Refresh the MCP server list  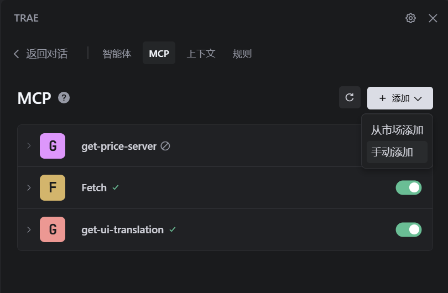pyautogui.click(x=350, y=98)
